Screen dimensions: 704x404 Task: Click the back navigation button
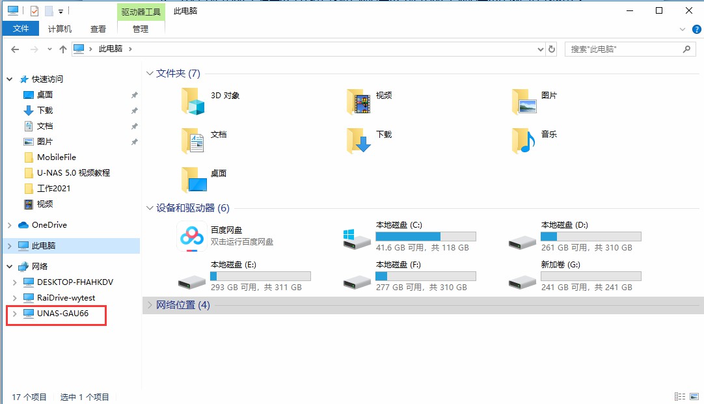pyautogui.click(x=14, y=48)
